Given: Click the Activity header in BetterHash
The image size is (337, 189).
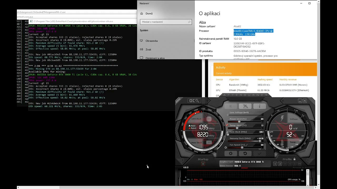Looking at the screenshot, I should click(221, 68).
